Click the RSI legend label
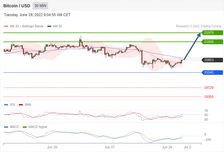The height and width of the screenshot is (152, 224). pyautogui.click(x=12, y=105)
